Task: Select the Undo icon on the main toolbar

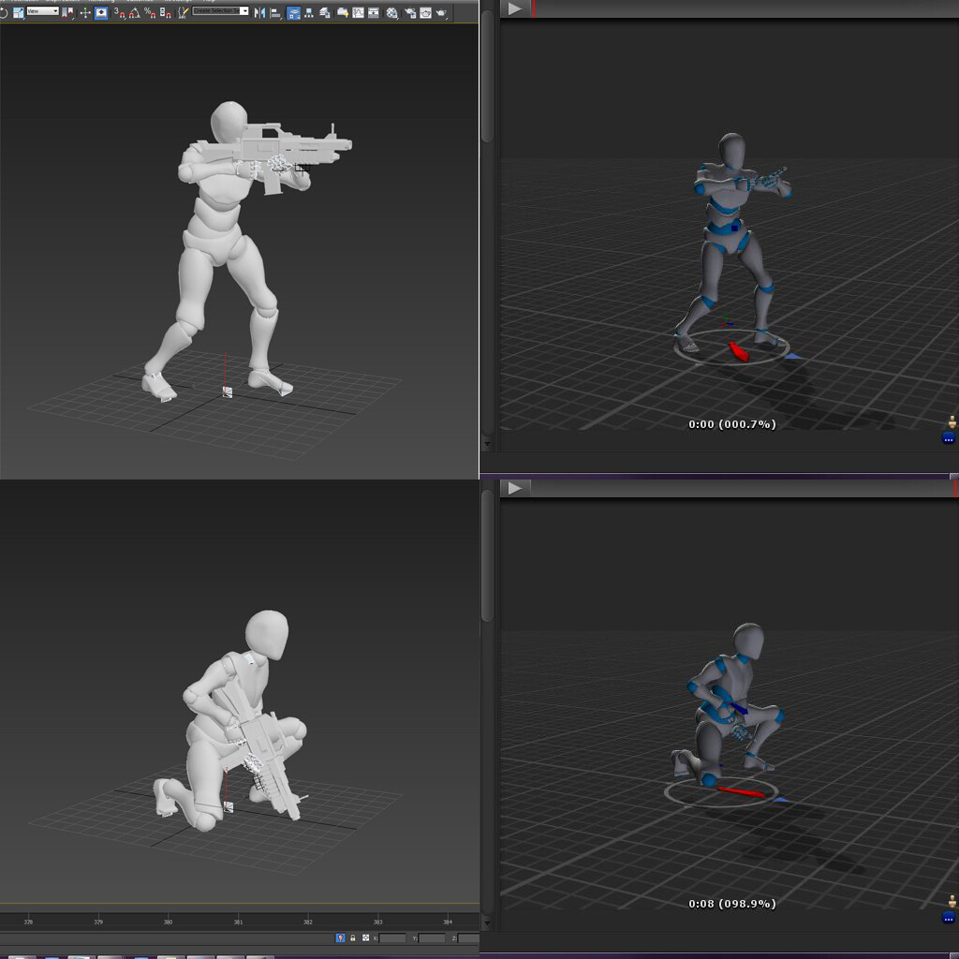Action: point(4,13)
